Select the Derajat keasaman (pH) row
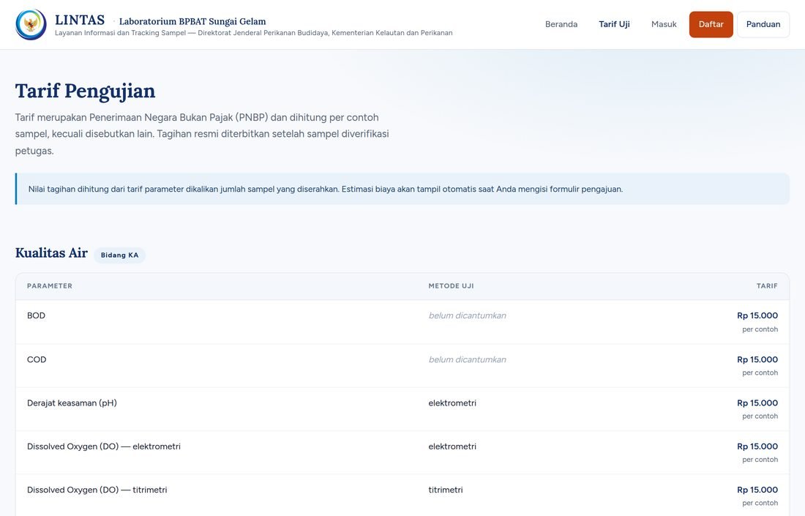 coord(402,409)
